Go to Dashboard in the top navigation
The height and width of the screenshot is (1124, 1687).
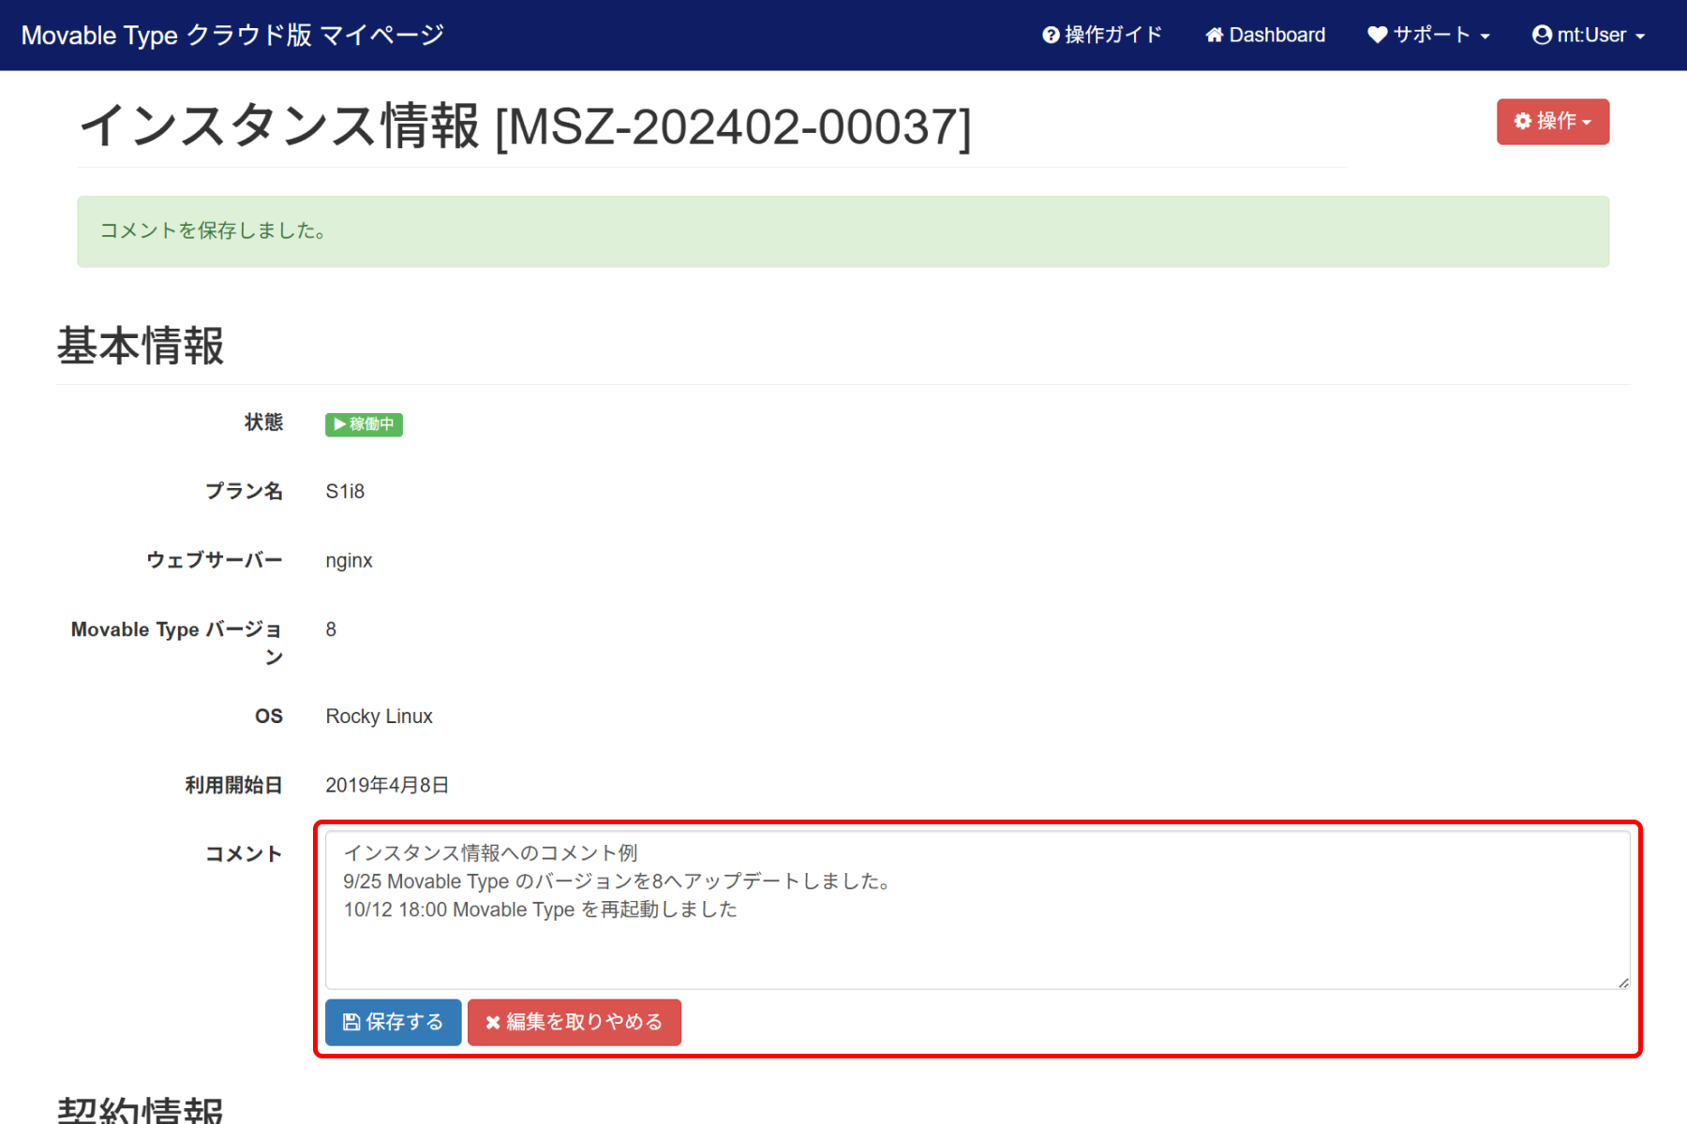[1276, 36]
